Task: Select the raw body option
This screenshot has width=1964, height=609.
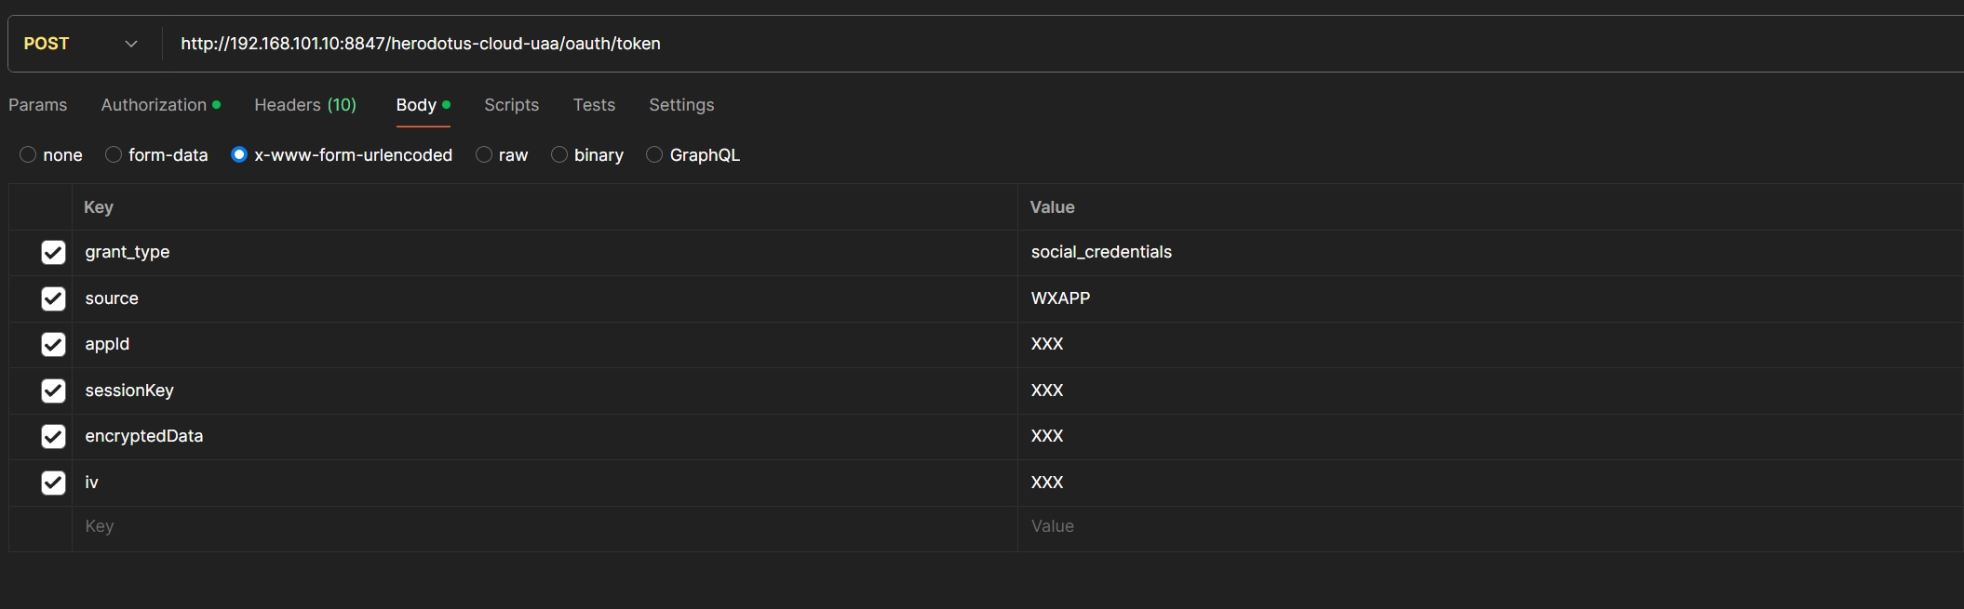Action: (x=484, y=155)
